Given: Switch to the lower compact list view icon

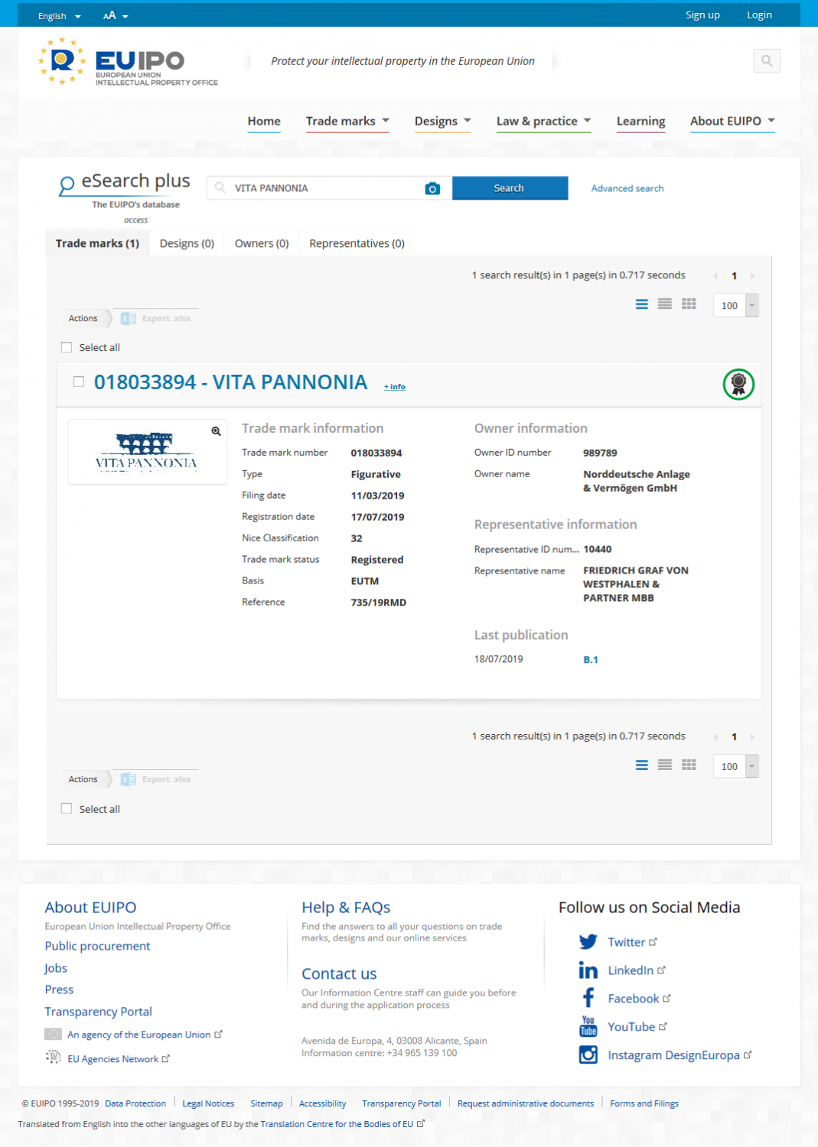Looking at the screenshot, I should [x=665, y=765].
